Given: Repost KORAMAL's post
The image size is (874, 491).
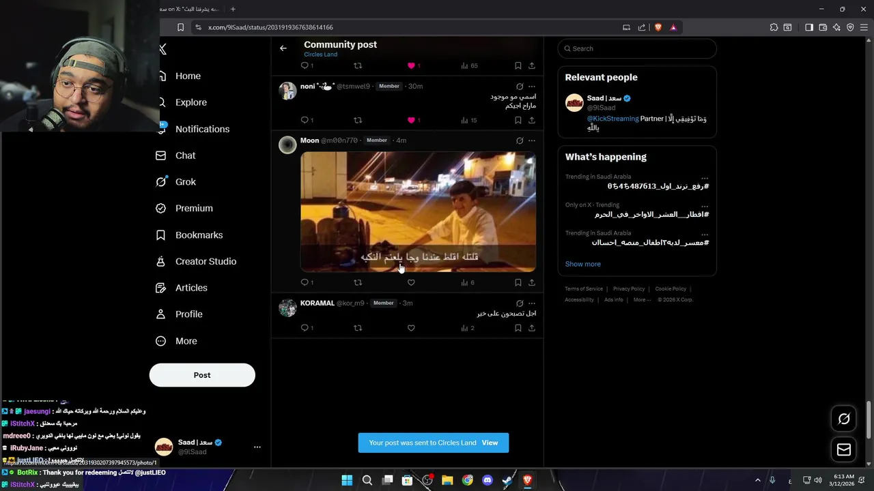Looking at the screenshot, I should pyautogui.click(x=357, y=328).
